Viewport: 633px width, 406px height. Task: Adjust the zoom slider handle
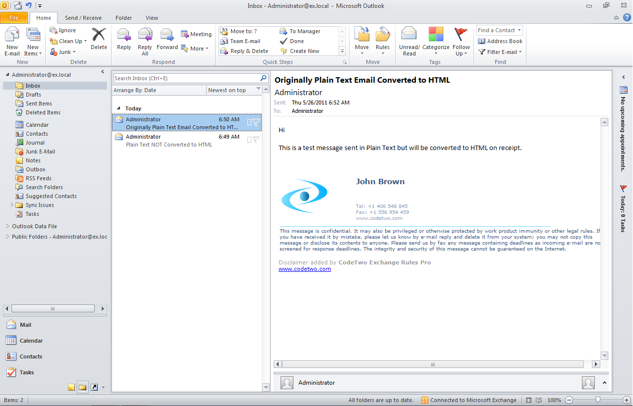click(x=598, y=400)
